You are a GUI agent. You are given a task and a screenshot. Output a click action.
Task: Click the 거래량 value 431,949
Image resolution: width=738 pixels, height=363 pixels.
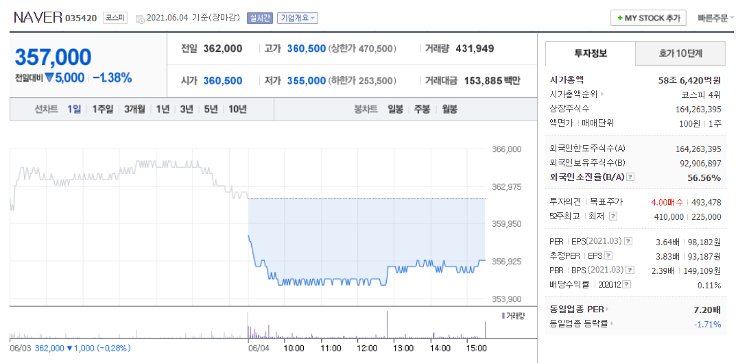pos(475,49)
